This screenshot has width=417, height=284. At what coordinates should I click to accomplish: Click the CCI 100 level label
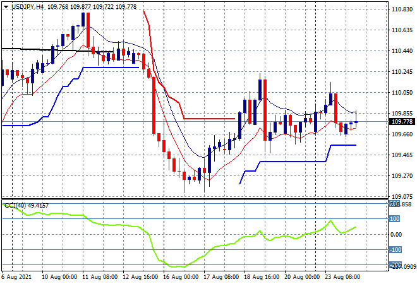[395, 218]
